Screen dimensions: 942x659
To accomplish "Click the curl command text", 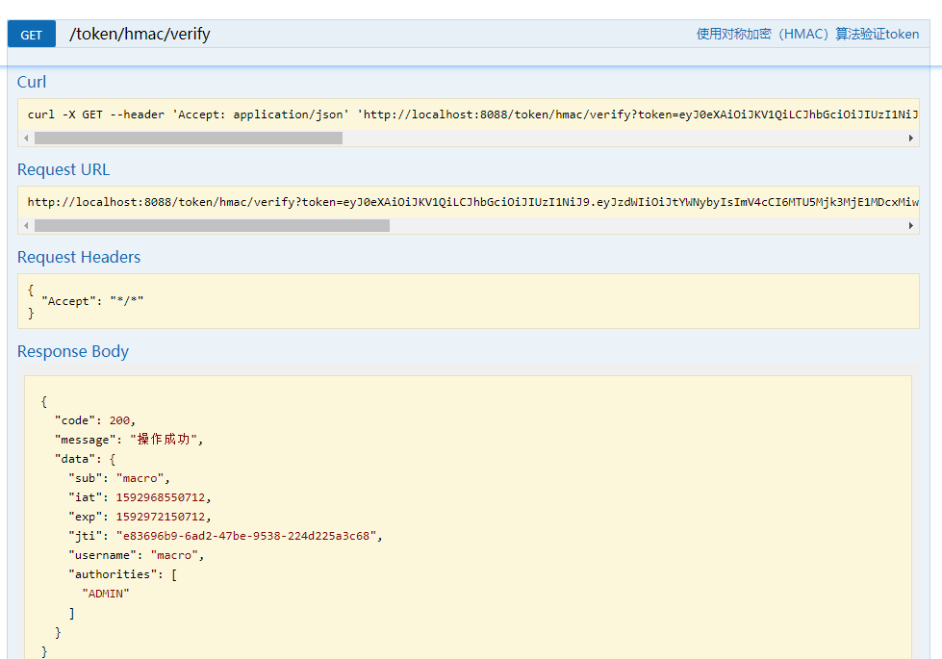I will [472, 114].
